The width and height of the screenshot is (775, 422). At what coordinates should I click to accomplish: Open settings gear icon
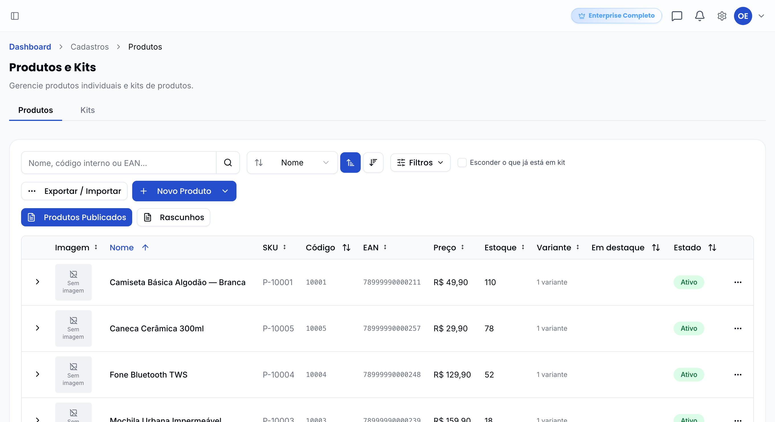(x=722, y=16)
